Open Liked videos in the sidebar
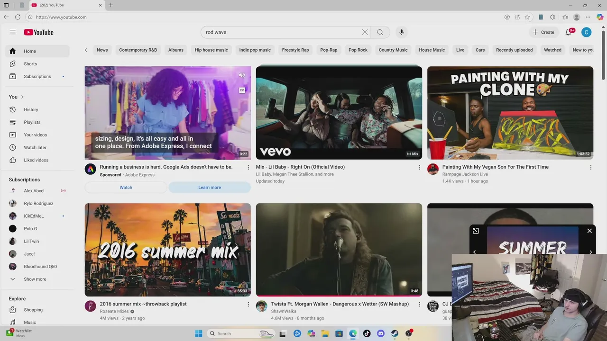The height and width of the screenshot is (341, 607). [x=37, y=160]
